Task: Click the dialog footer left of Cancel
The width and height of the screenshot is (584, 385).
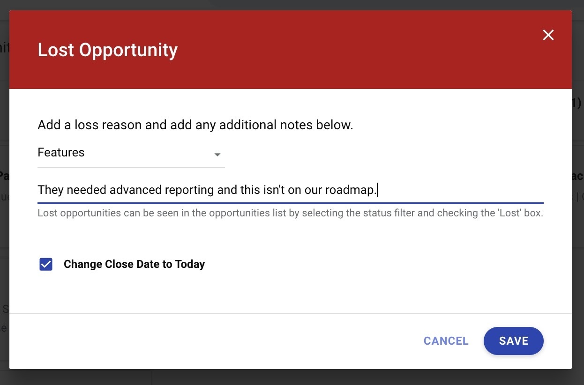Action: [x=211, y=341]
